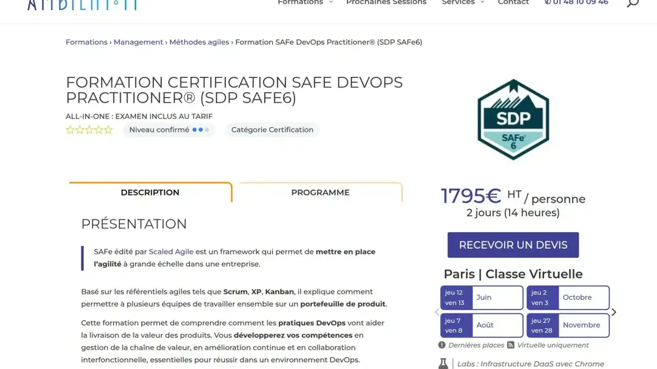Open the search magnifier icon
657x369 pixels.
(x=632, y=2)
